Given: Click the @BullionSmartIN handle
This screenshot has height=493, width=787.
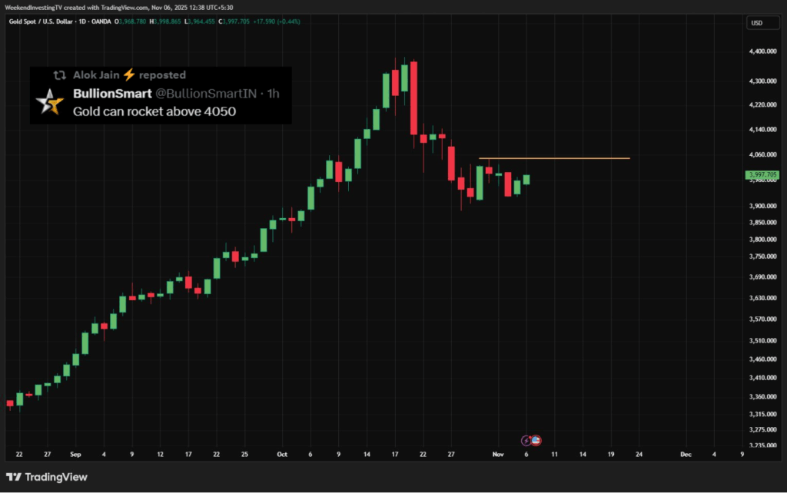Looking at the screenshot, I should pyautogui.click(x=205, y=94).
